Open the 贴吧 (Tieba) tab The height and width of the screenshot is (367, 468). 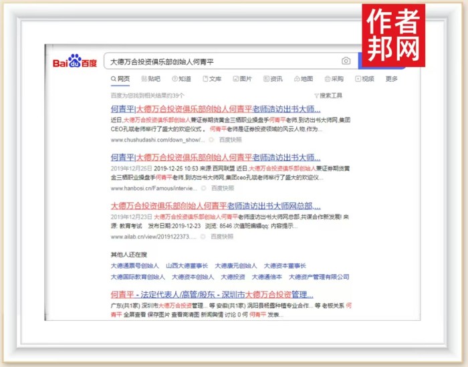click(x=150, y=79)
